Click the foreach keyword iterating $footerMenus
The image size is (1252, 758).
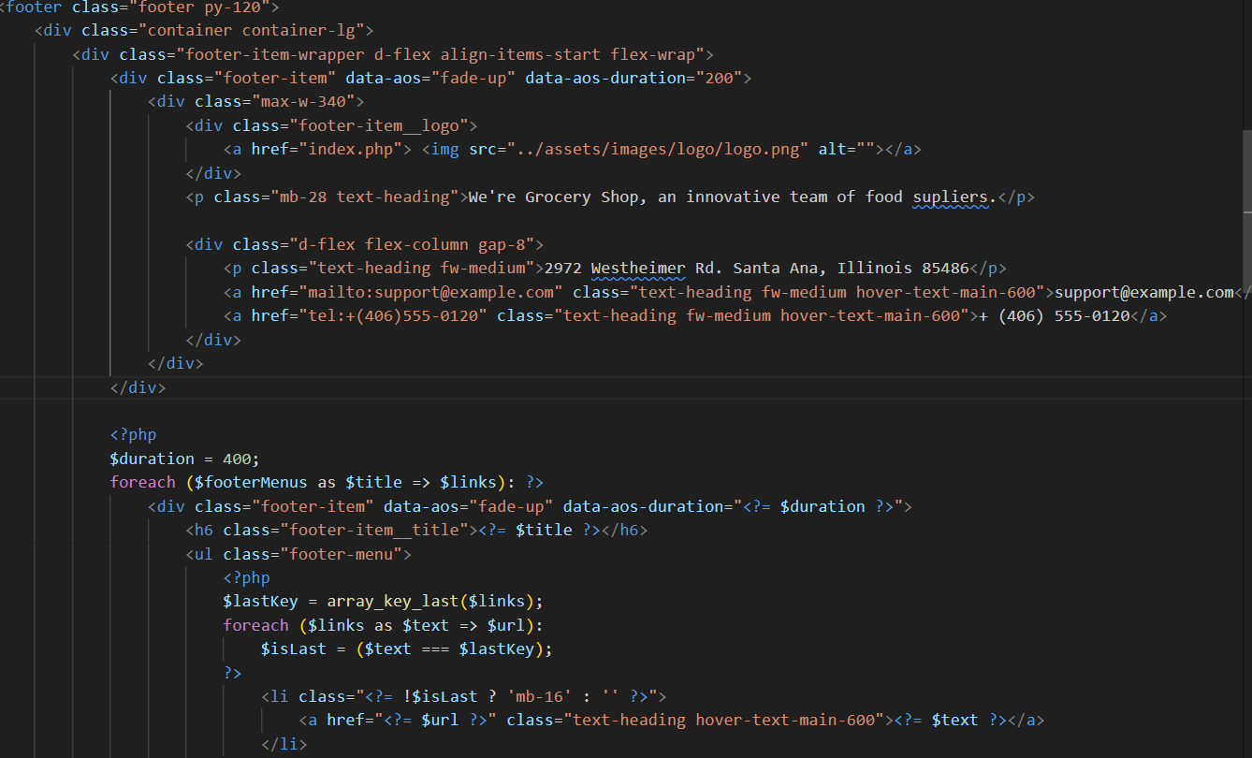[x=142, y=482]
